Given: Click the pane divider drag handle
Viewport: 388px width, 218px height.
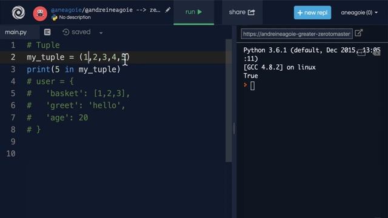Looking at the screenshot, I should tap(234, 129).
